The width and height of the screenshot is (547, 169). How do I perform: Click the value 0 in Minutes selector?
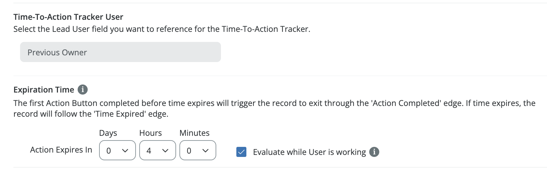point(189,151)
